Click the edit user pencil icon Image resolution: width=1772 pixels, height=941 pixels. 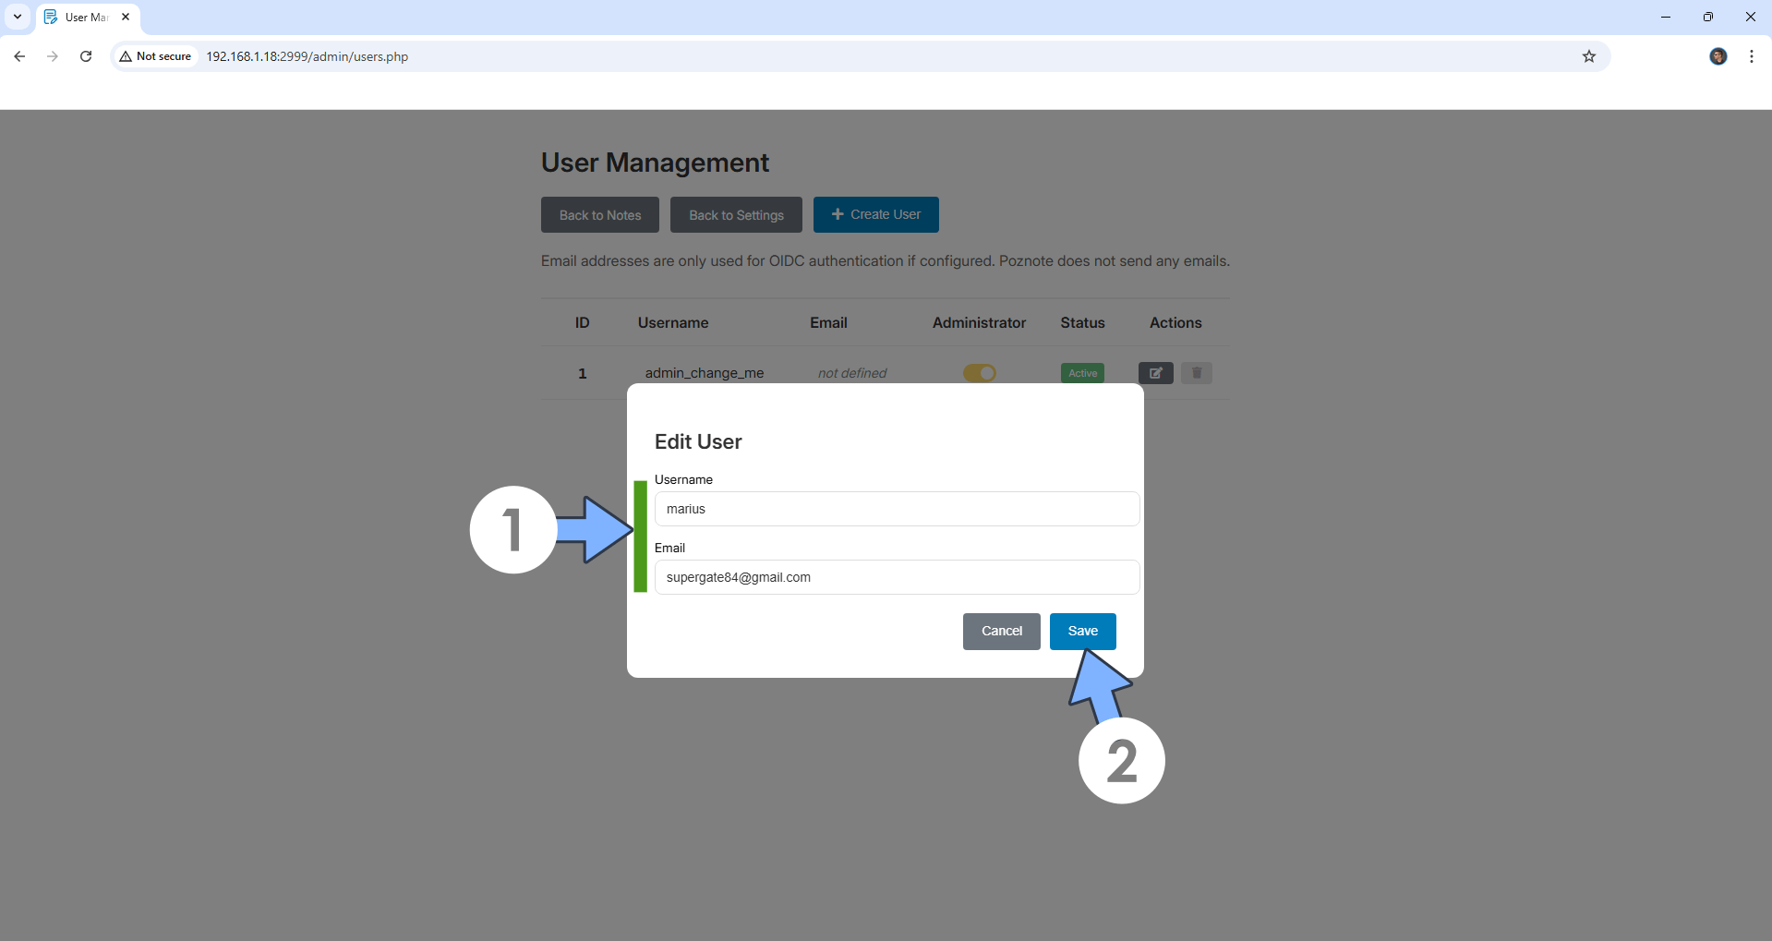1155,373
